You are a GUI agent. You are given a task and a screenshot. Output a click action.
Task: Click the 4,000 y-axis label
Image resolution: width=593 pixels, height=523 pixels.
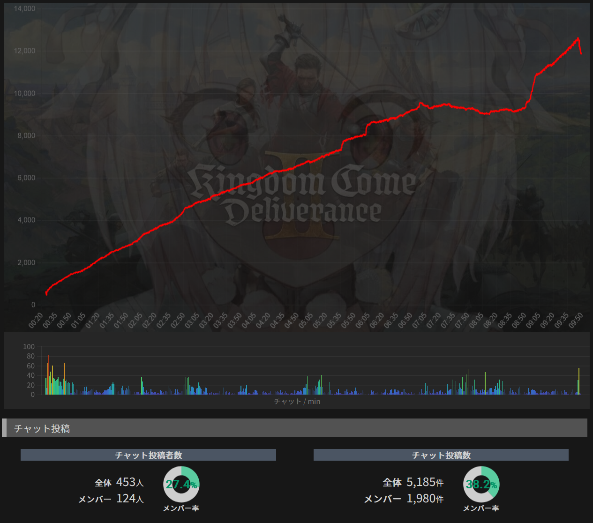[x=26, y=220]
